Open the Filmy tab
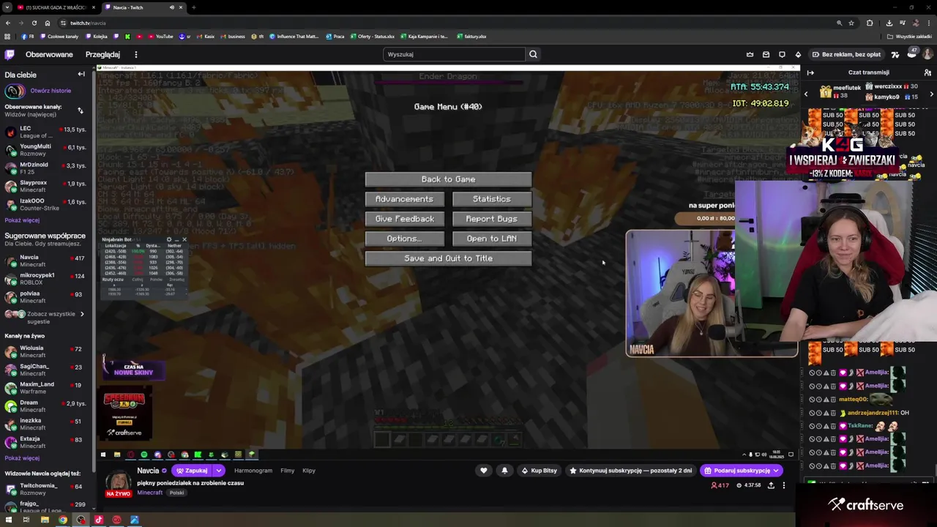The image size is (937, 527). (x=287, y=471)
